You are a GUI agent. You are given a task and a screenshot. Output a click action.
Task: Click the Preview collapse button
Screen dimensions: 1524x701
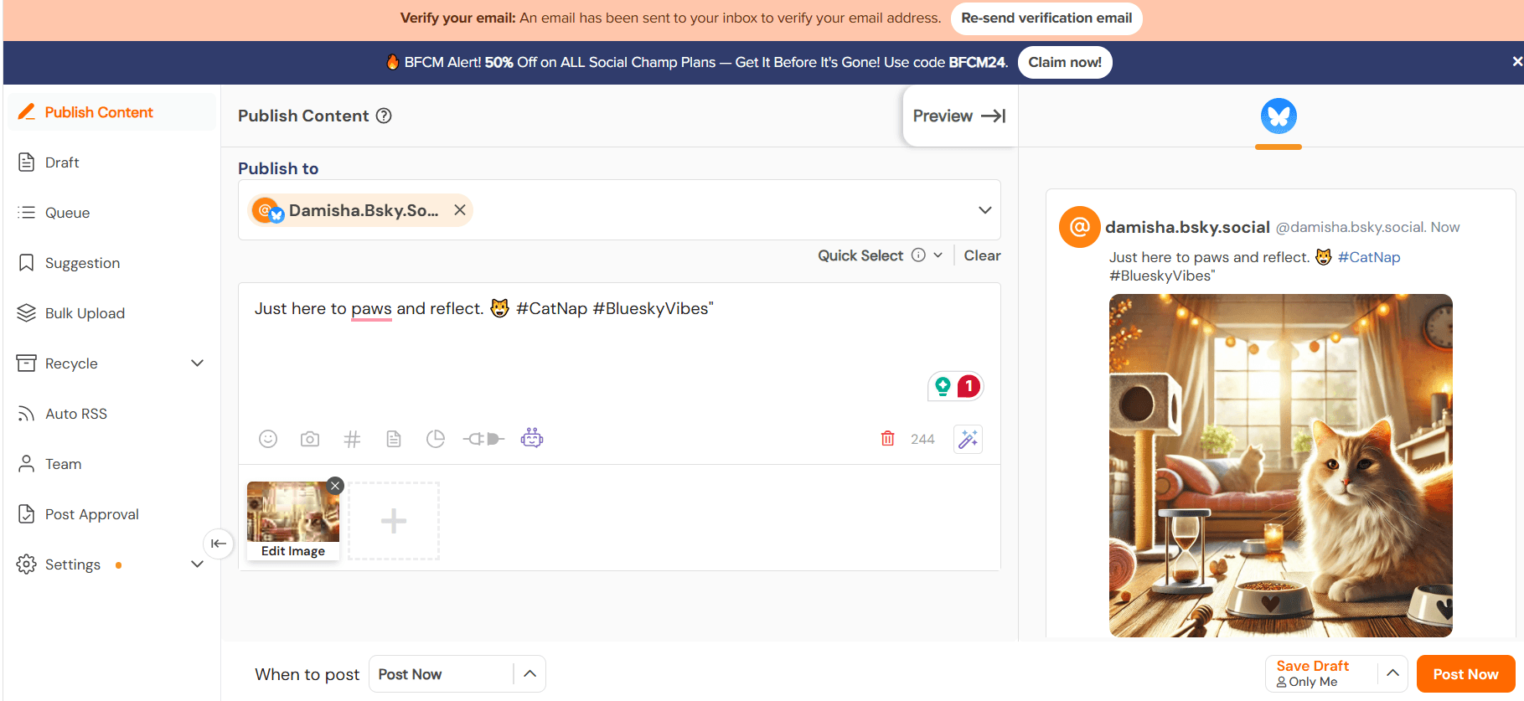coord(959,116)
